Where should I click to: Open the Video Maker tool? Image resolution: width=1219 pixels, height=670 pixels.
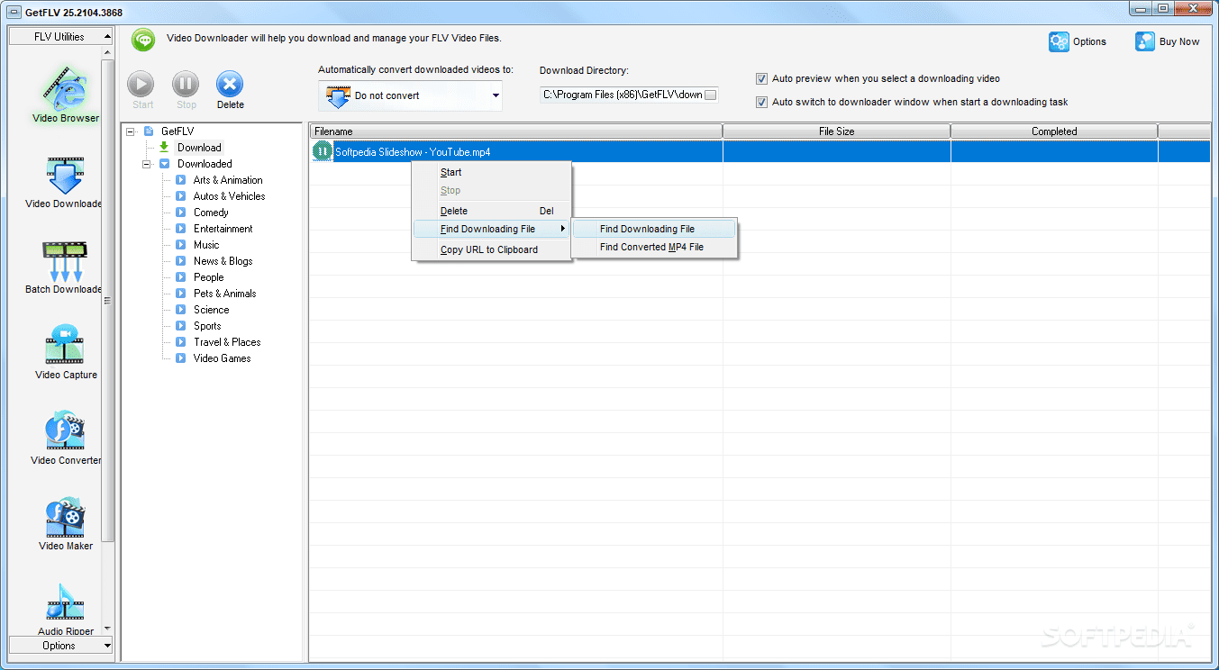[65, 520]
